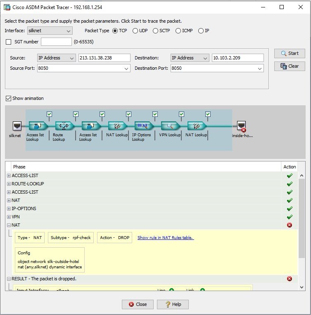The image size is (311, 315).
Task: Click the IP Options Lookup stage icon
Action: pos(144,126)
